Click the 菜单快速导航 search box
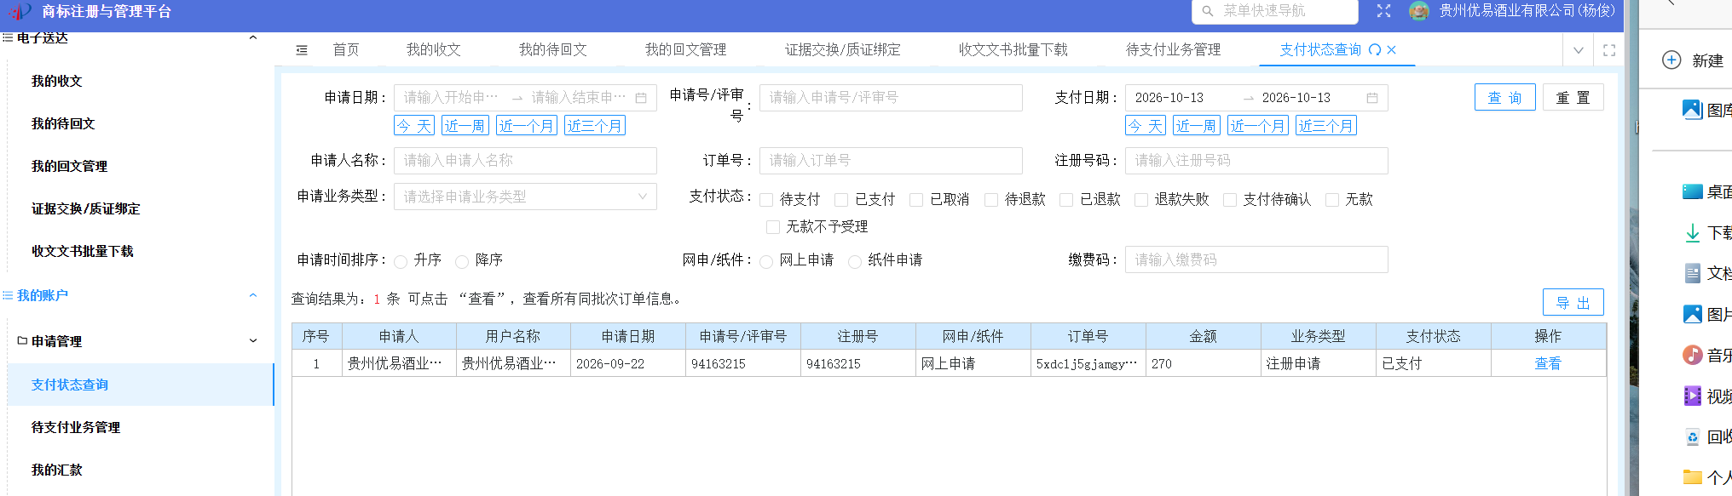The height and width of the screenshot is (496, 1732). [1275, 11]
